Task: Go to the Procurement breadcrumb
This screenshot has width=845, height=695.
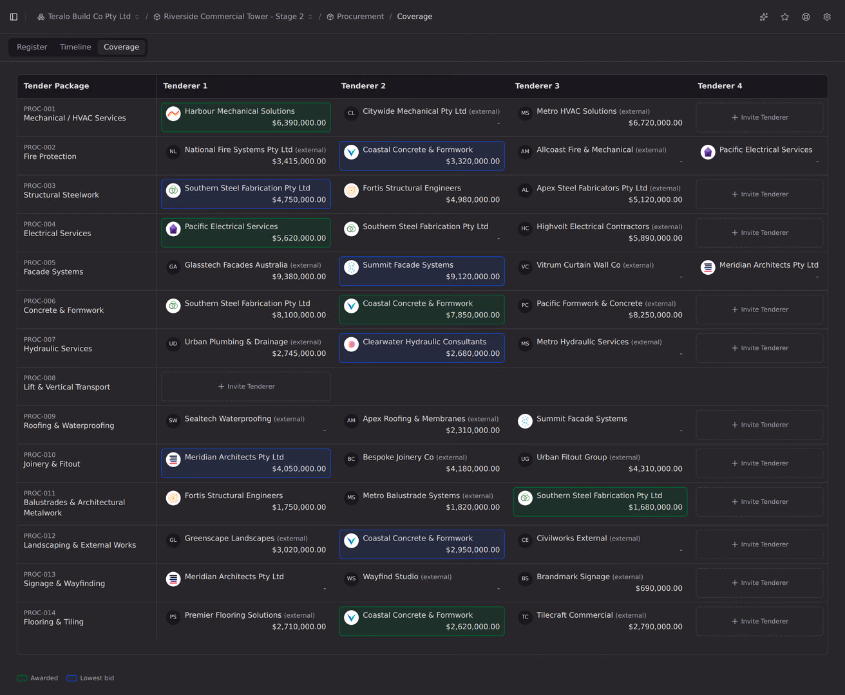Action: tap(356, 17)
